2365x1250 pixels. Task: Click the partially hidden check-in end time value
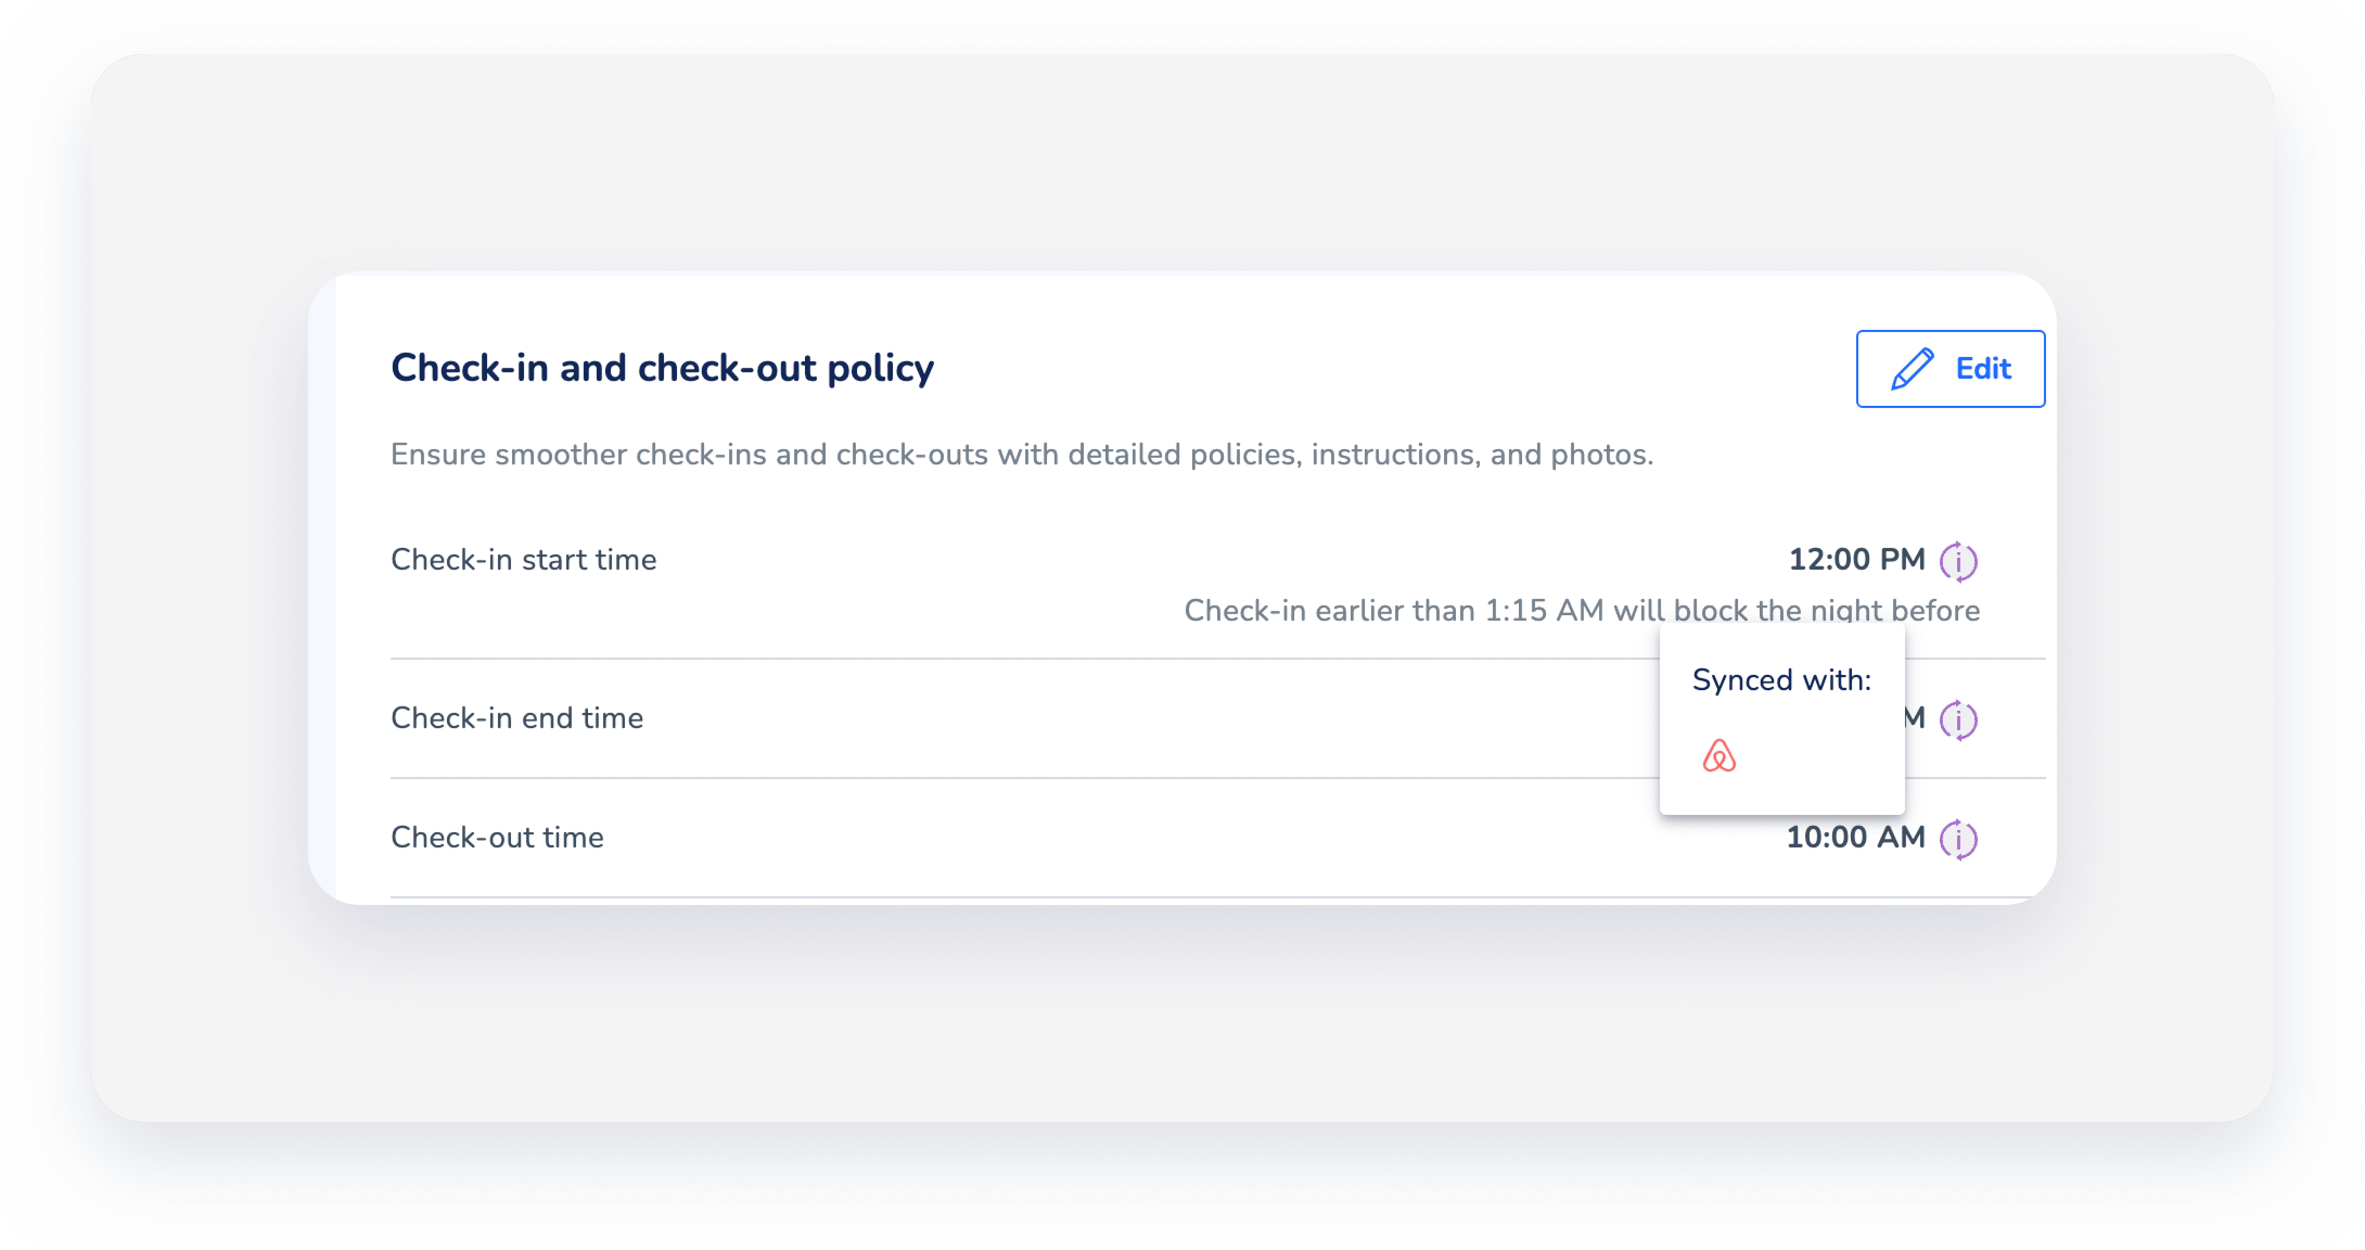(1915, 718)
